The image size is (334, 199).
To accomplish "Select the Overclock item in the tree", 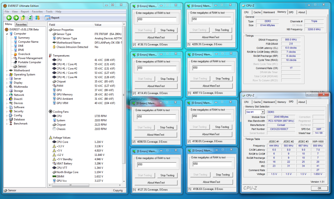I will [x=24, y=54].
